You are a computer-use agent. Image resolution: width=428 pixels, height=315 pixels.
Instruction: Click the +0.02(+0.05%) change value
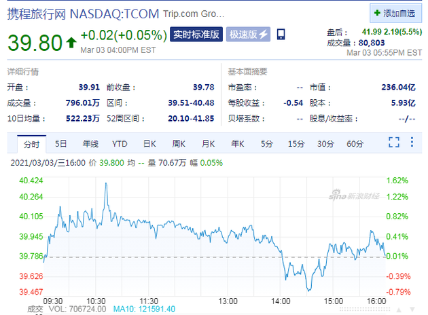click(x=124, y=35)
